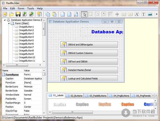Click the compile icon with the download arrow

point(25,14)
